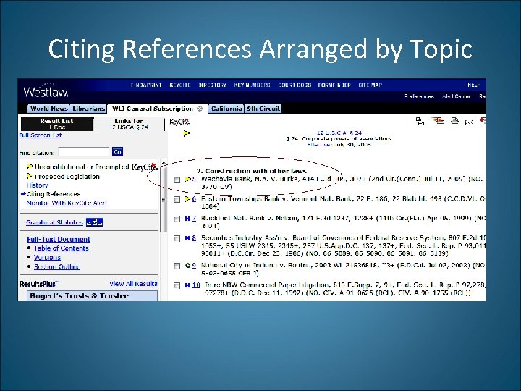Click the email envelope icon in toolbar

click(x=469, y=122)
